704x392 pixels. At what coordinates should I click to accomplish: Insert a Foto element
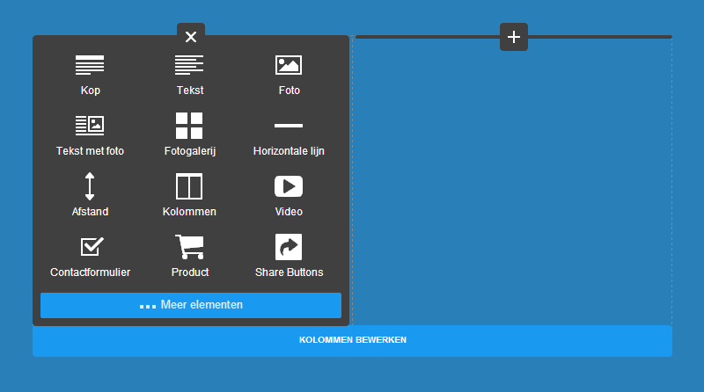tap(289, 75)
